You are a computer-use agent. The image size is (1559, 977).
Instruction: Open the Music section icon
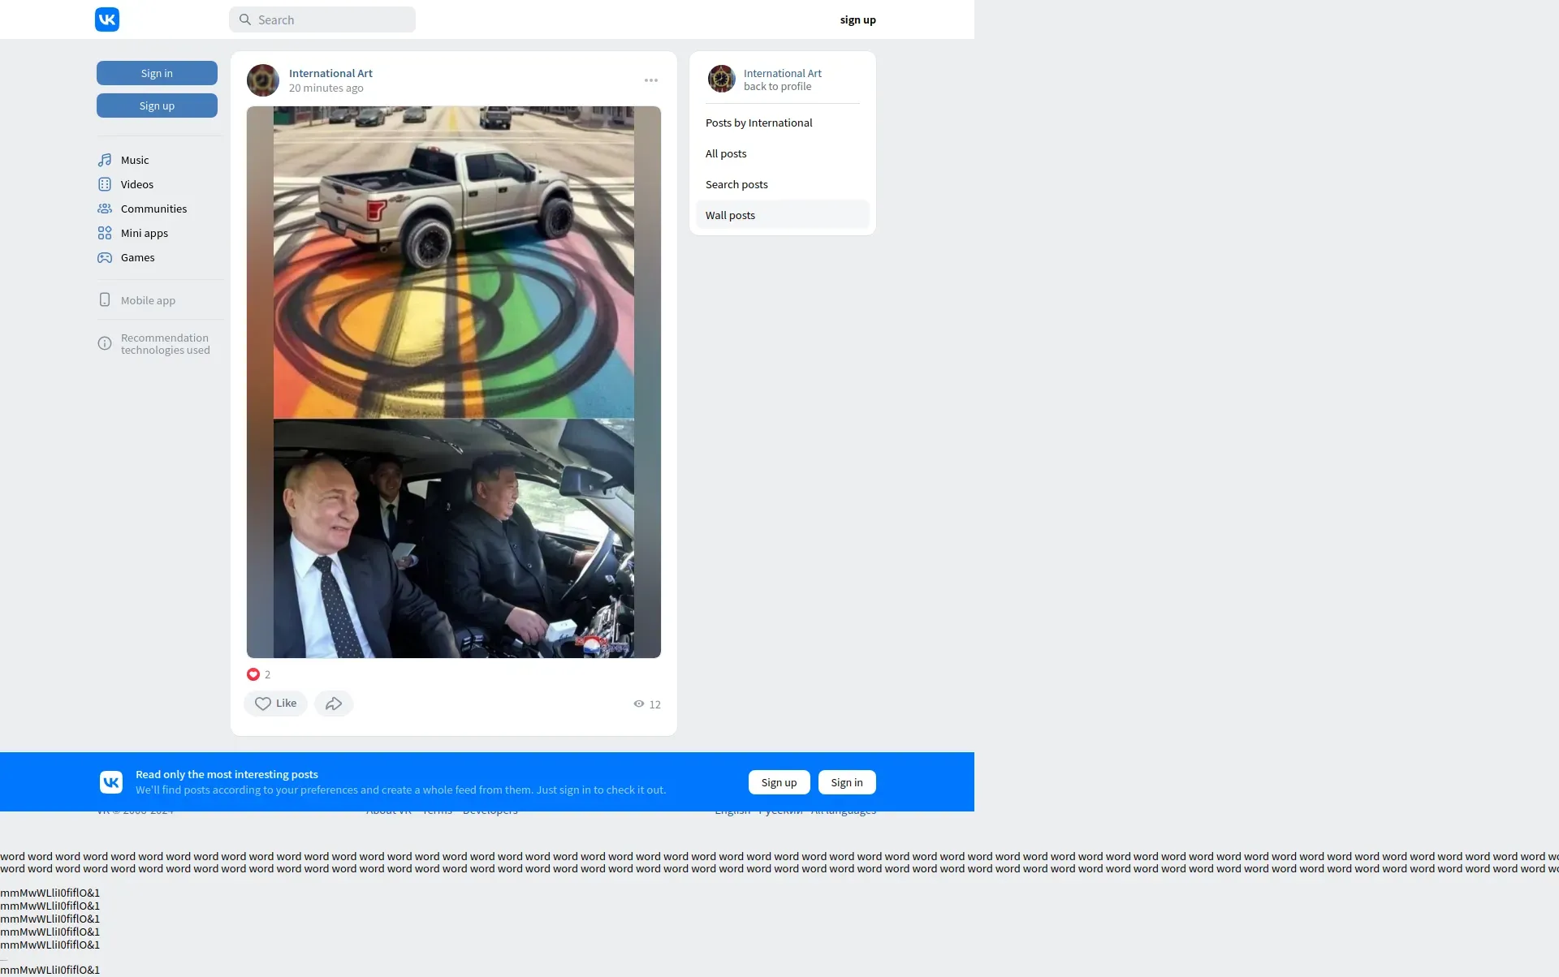coord(105,160)
